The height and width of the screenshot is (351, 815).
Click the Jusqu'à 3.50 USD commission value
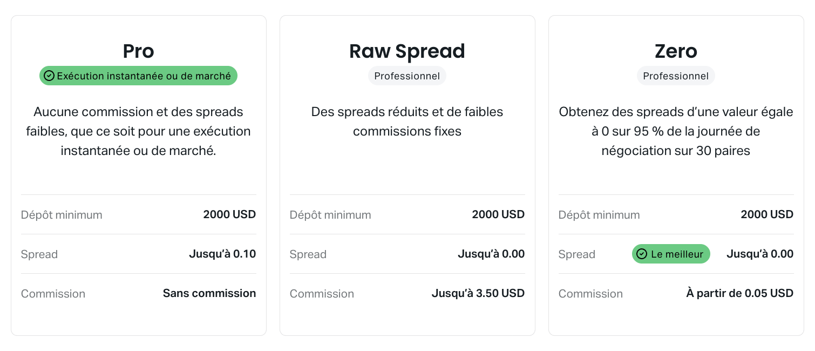478,293
